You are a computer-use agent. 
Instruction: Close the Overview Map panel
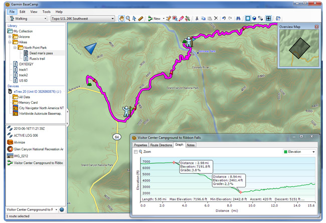coord(316,27)
